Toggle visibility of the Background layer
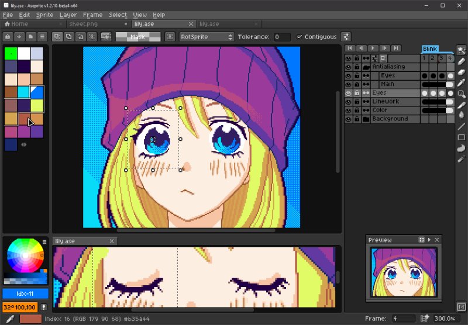 [348, 119]
